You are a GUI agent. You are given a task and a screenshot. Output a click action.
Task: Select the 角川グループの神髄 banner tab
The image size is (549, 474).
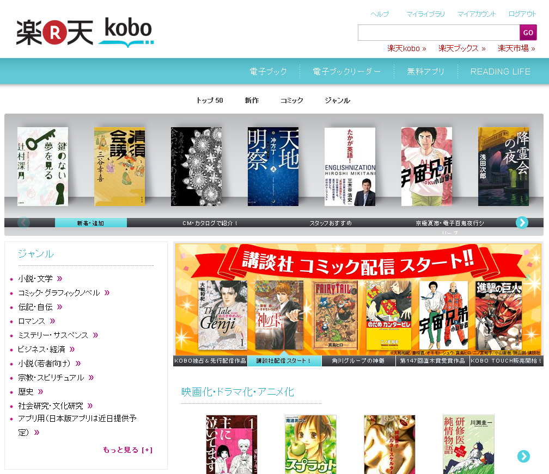pyautogui.click(x=358, y=361)
